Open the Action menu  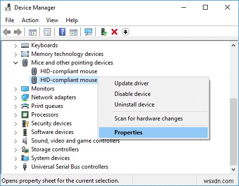click(x=30, y=20)
